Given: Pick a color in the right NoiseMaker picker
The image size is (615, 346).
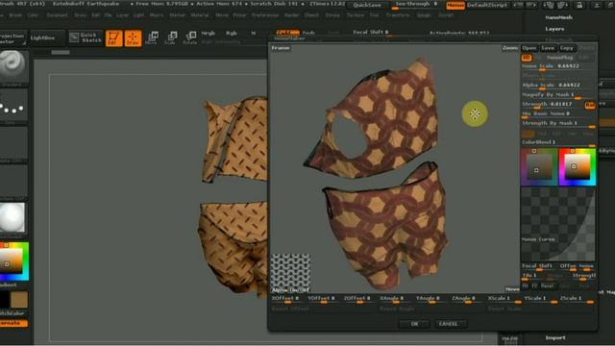Looking at the screenshot, I should pyautogui.click(x=578, y=167).
